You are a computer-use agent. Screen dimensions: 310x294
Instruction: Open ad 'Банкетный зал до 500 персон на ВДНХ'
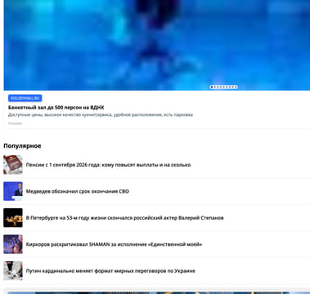56,108
